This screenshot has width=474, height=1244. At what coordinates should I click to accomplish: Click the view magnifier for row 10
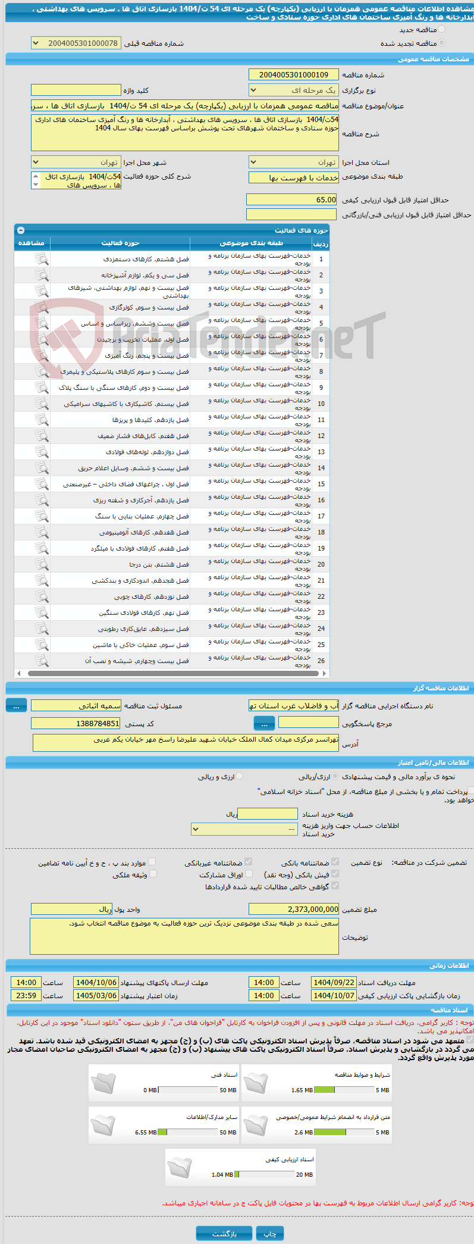pyautogui.click(x=42, y=403)
